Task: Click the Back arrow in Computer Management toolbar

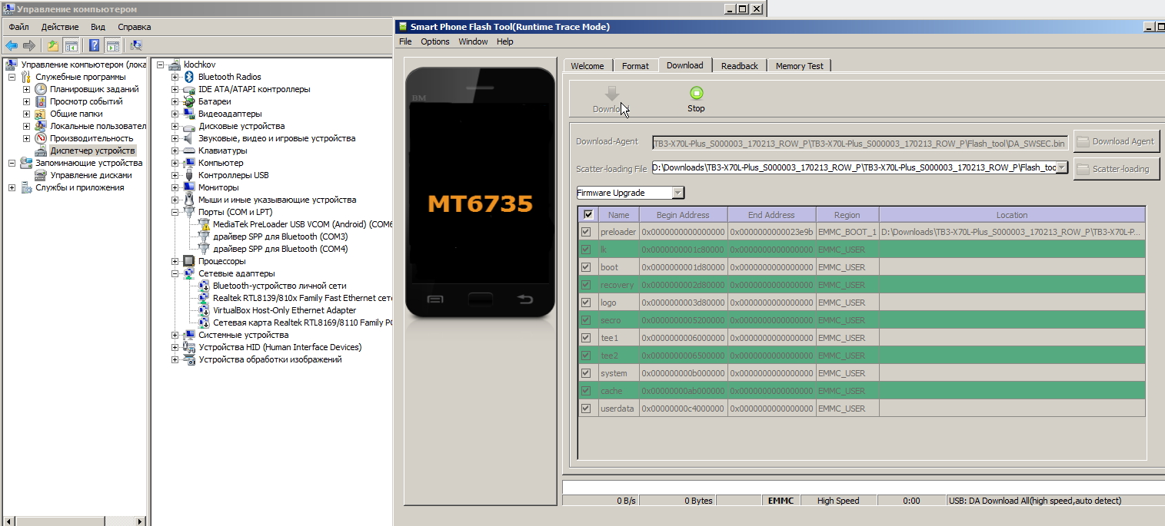Action: (x=12, y=46)
